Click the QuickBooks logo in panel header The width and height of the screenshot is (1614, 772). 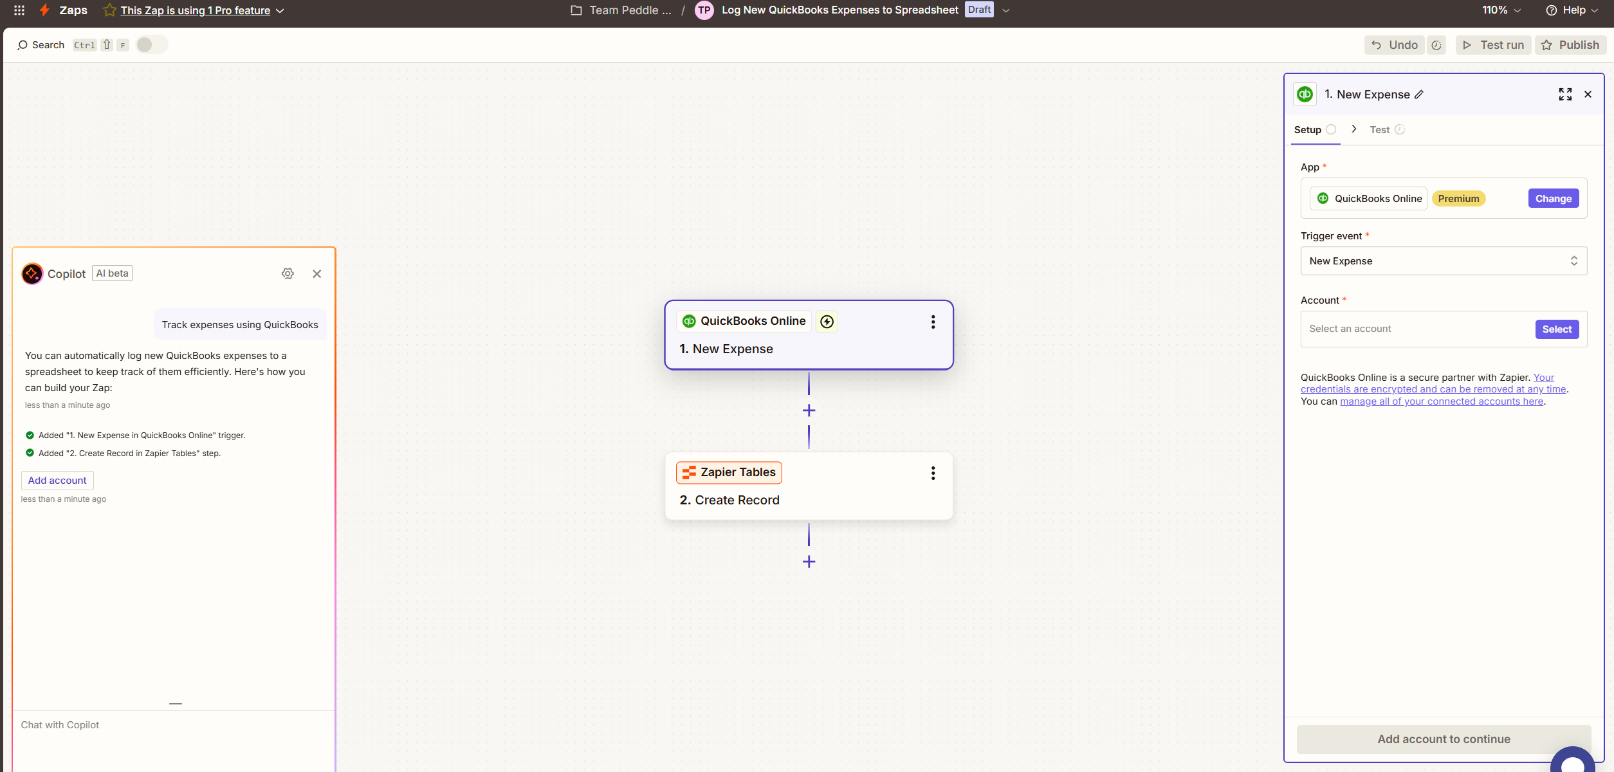point(1305,95)
